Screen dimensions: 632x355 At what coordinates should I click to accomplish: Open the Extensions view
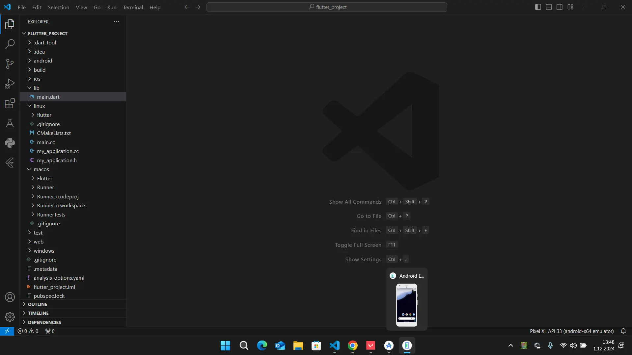point(10,103)
